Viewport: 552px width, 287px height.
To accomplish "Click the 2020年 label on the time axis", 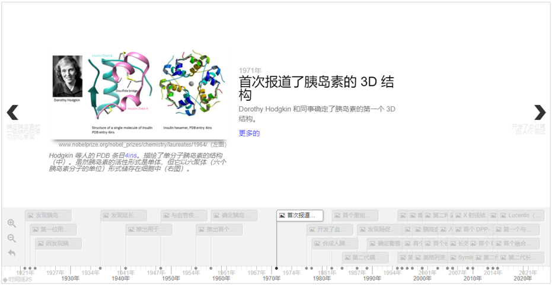I will [x=522, y=279].
